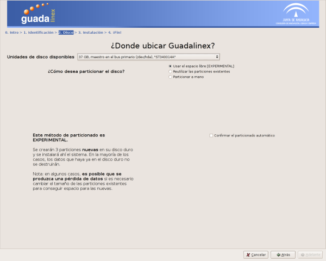Select the 'Particionar a mano' radio button
This screenshot has width=326, height=261.
pyautogui.click(x=171, y=77)
